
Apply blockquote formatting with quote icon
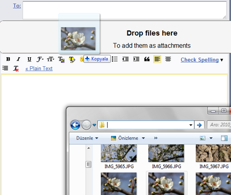point(147,59)
